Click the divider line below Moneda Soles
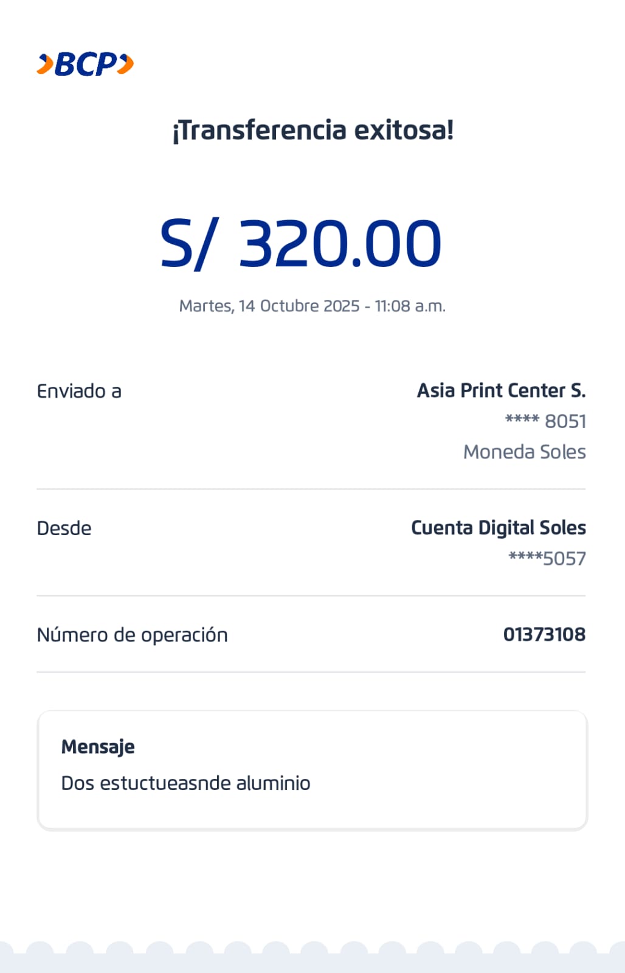The width and height of the screenshot is (625, 973). 311,489
